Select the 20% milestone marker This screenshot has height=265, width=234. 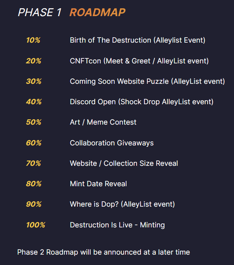33,61
